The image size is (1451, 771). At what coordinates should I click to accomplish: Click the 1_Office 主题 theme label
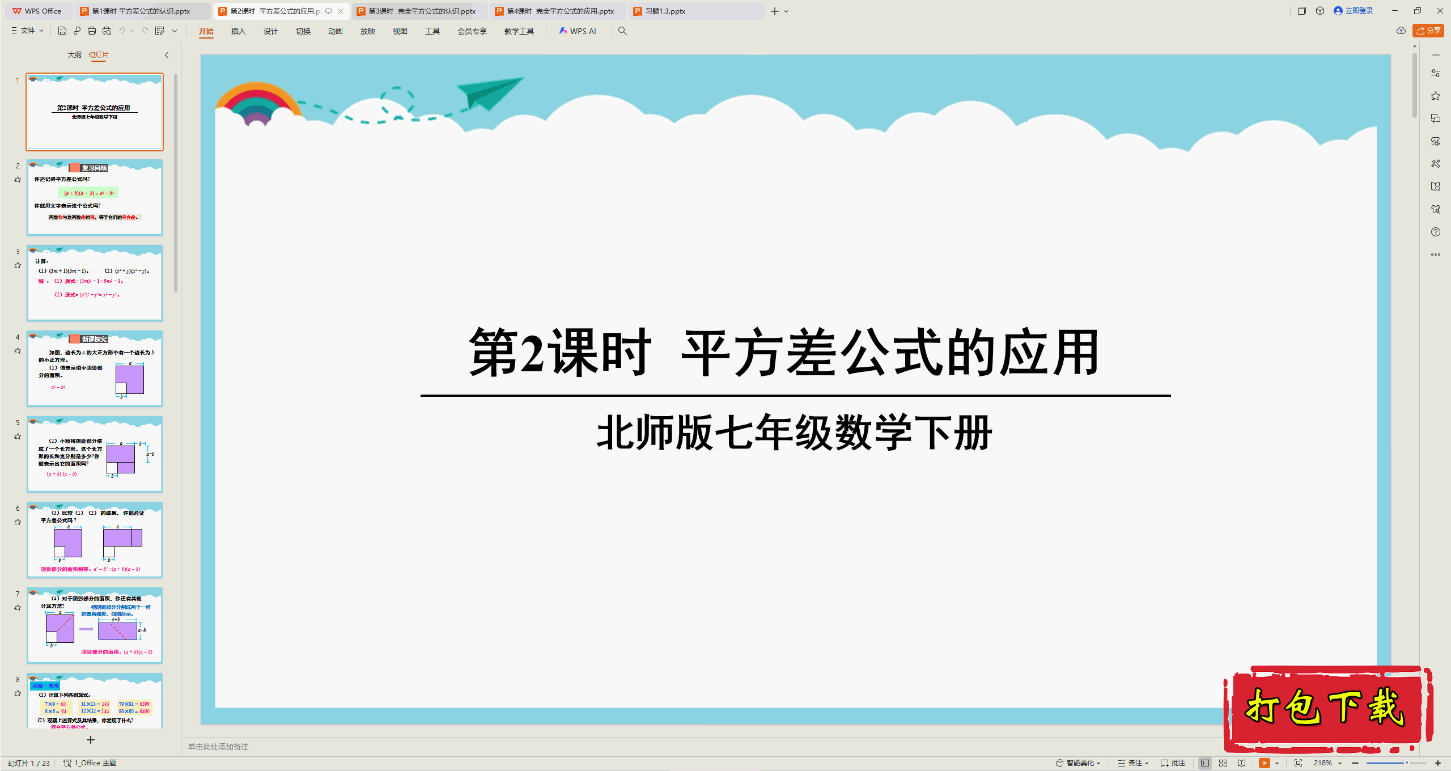[91, 763]
